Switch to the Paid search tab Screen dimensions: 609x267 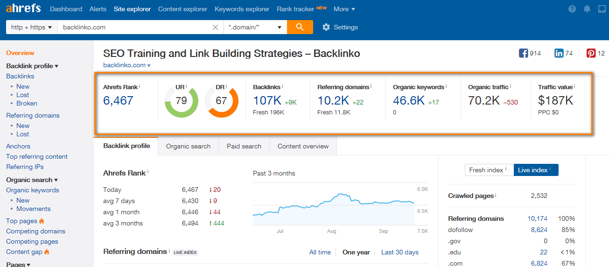click(244, 146)
